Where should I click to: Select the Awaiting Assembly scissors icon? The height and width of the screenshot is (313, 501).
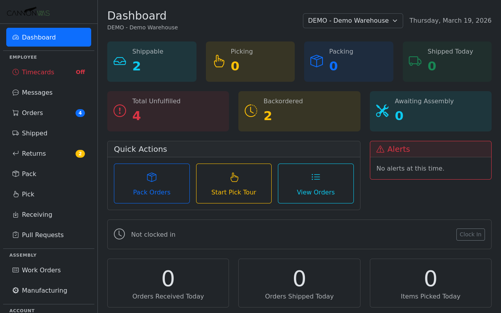(382, 110)
